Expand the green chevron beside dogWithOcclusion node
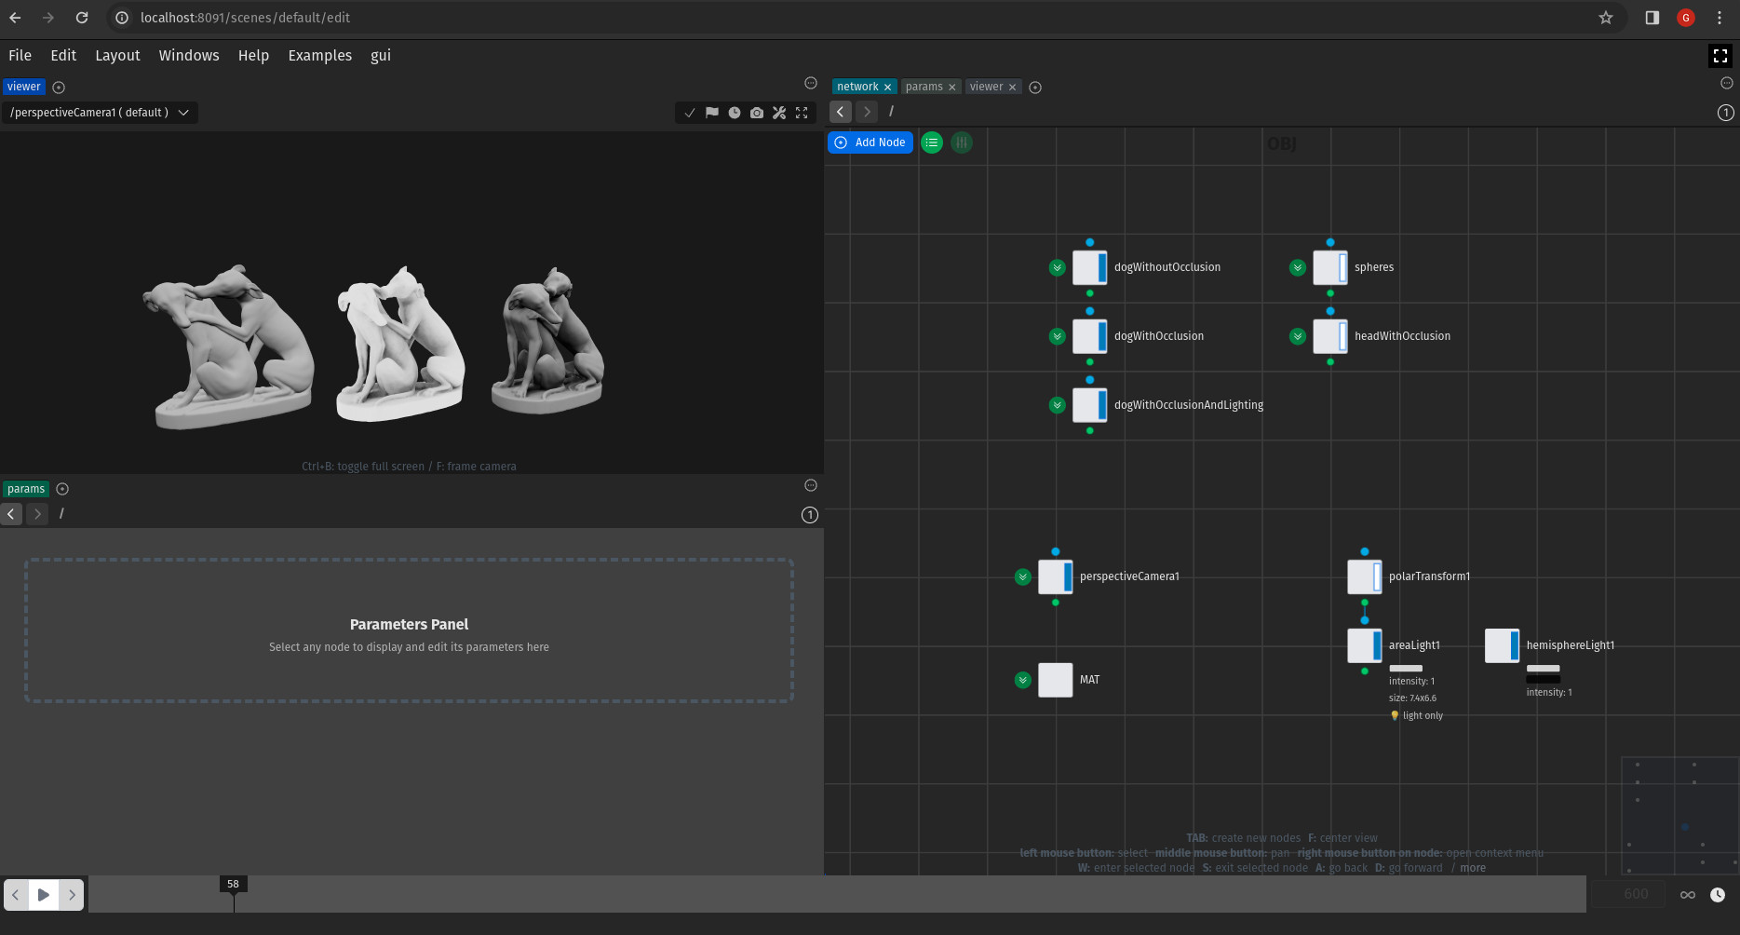Image resolution: width=1740 pixels, height=935 pixels. click(x=1057, y=336)
